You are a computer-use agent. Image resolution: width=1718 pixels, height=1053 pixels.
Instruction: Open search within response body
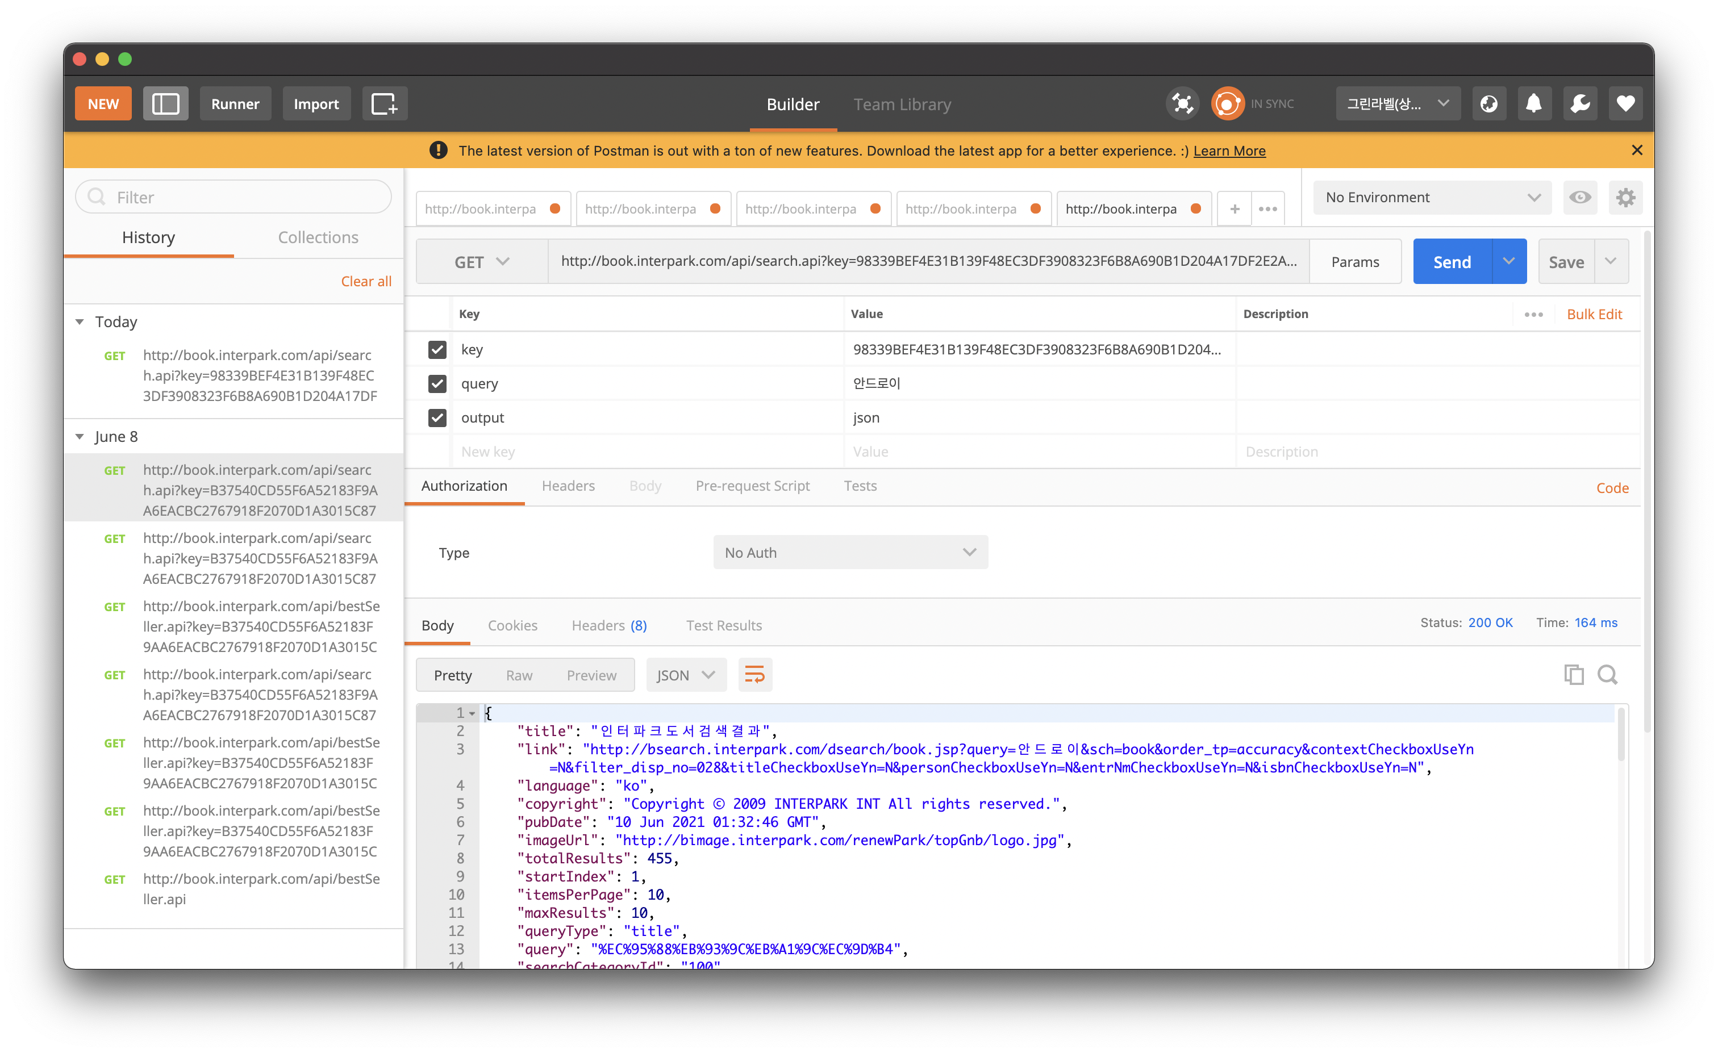[x=1608, y=675]
